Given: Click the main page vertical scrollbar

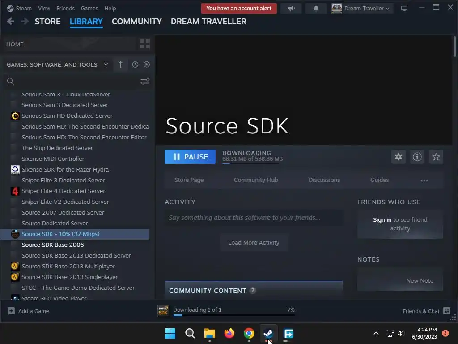Looking at the screenshot, I should (x=455, y=46).
